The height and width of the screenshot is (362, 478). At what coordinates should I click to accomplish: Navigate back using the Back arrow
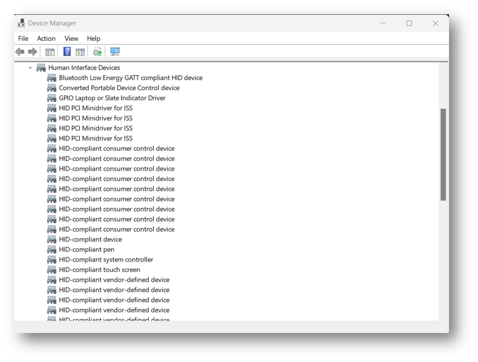(x=20, y=51)
